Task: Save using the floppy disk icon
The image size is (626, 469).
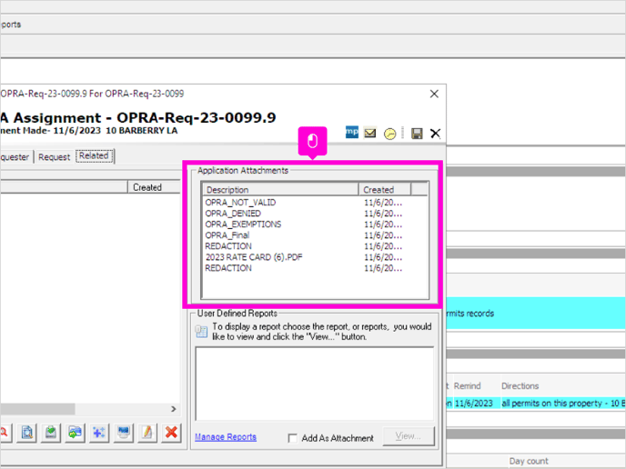Action: pyautogui.click(x=417, y=134)
